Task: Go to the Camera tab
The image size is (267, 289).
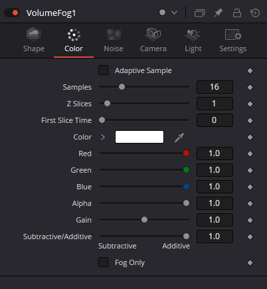Action: click(153, 40)
